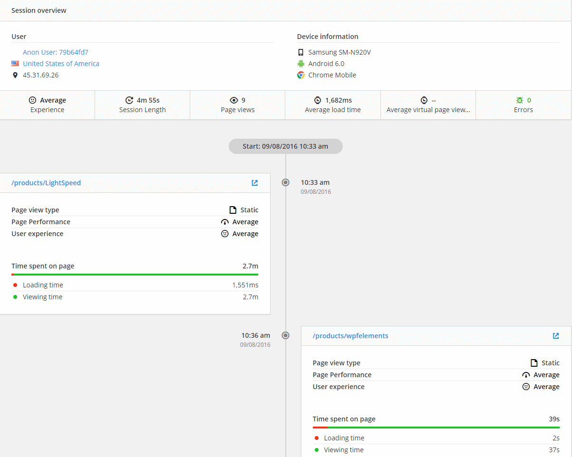Click the 10:36 am timeline marker dot
Viewport: 572px width, 457px height.
pyautogui.click(x=285, y=335)
